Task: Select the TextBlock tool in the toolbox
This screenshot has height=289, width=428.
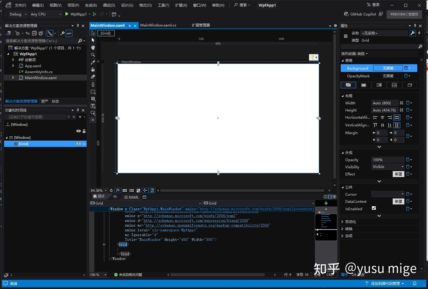Action: click(x=93, y=106)
